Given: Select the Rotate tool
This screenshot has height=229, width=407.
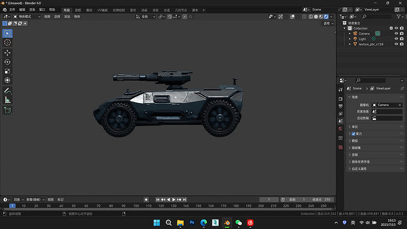Looking at the screenshot, I should click(x=7, y=62).
